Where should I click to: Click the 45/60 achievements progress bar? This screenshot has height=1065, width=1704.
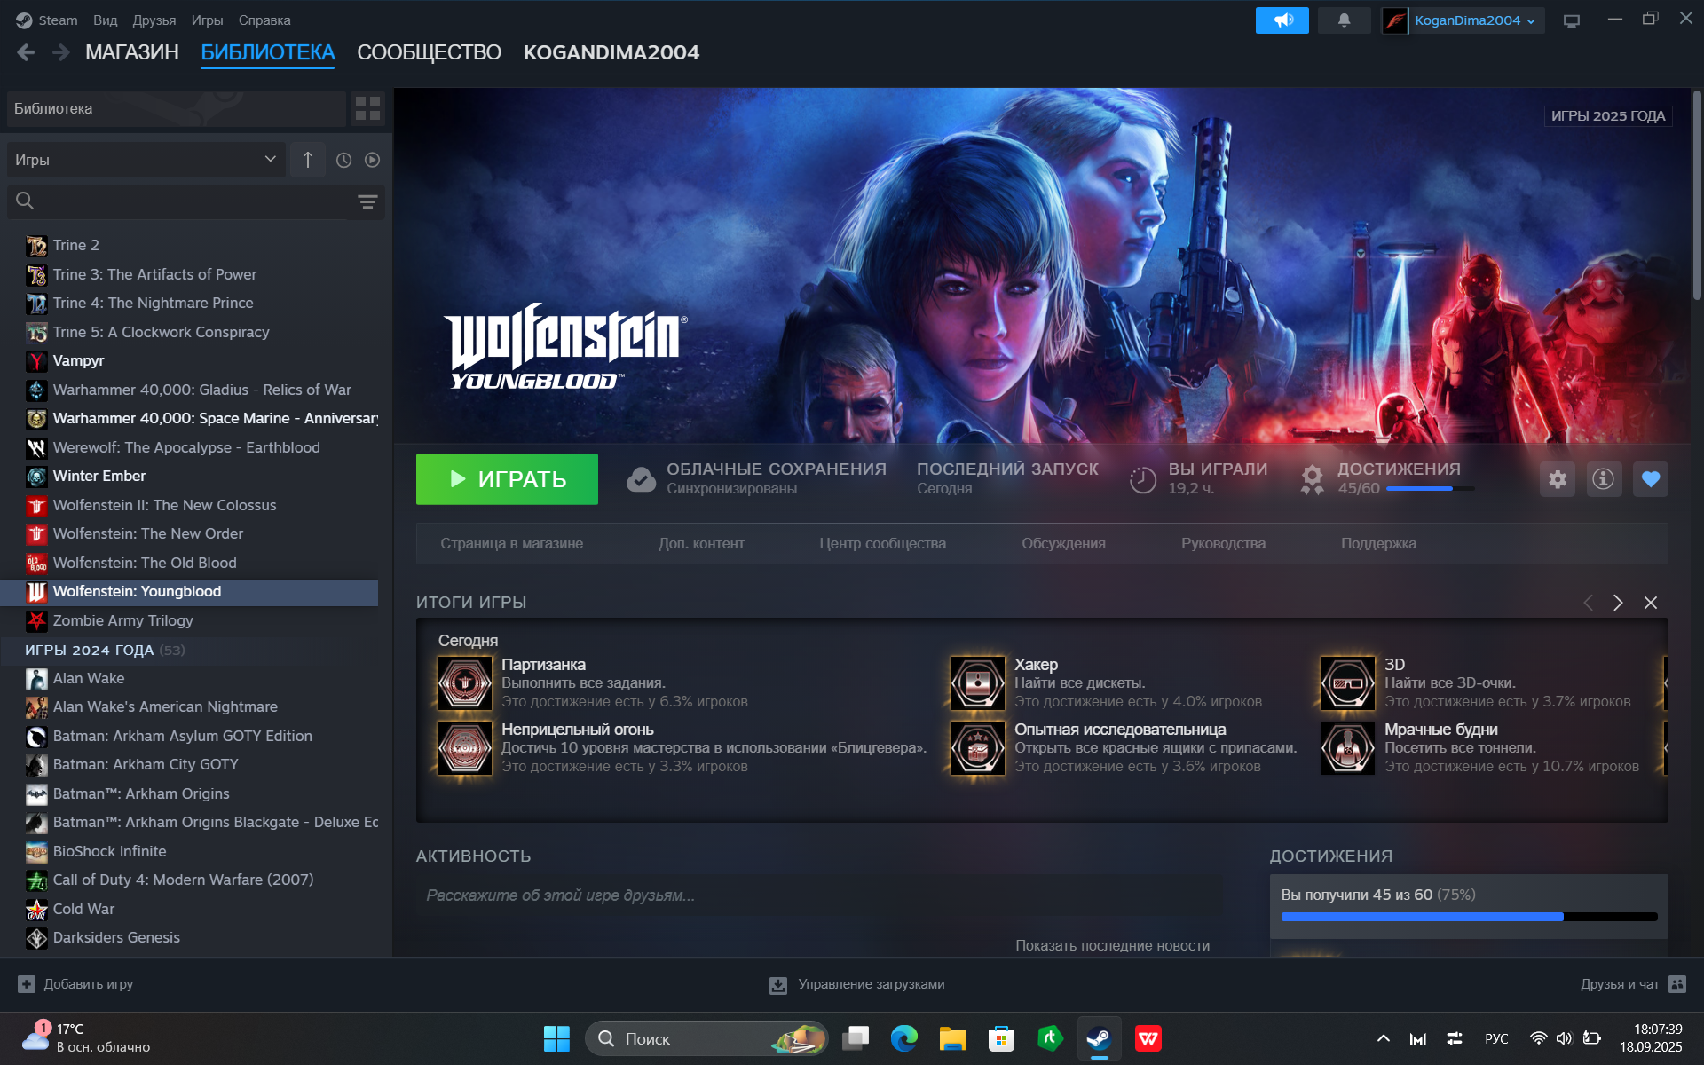tap(1430, 488)
